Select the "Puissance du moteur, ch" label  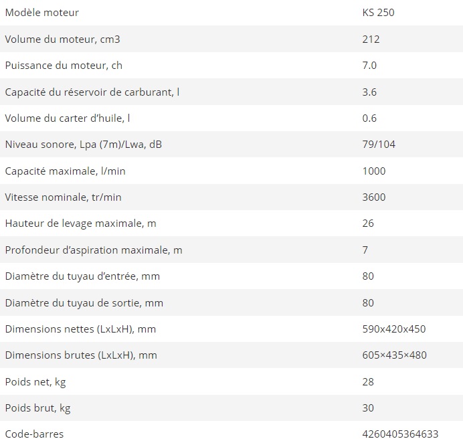click(64, 66)
